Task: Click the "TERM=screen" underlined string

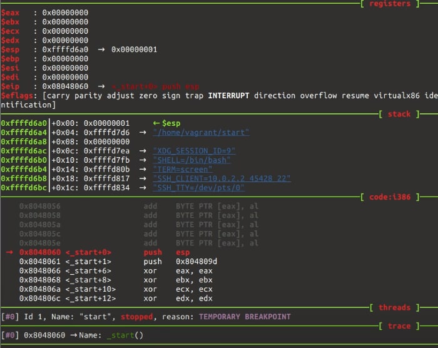Action: coord(183,170)
